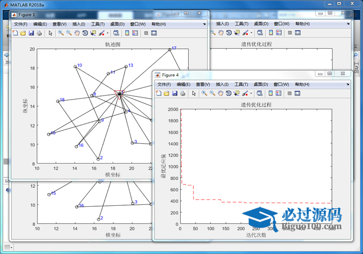Click New Figure icon in Figure 1 toolbar
This screenshot has height=254, width=363.
[15, 33]
